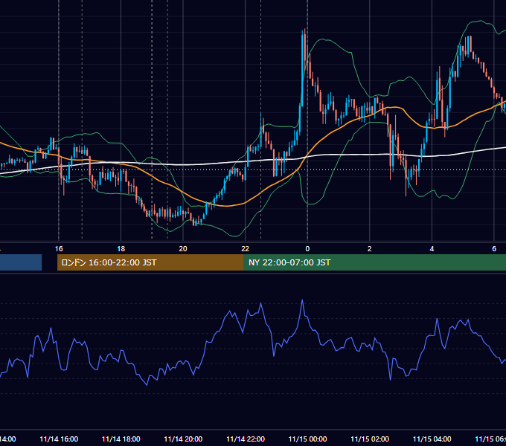The width and height of the screenshot is (506, 446).
Task: Click the 11/14 18:00 time label
Action: point(121,439)
